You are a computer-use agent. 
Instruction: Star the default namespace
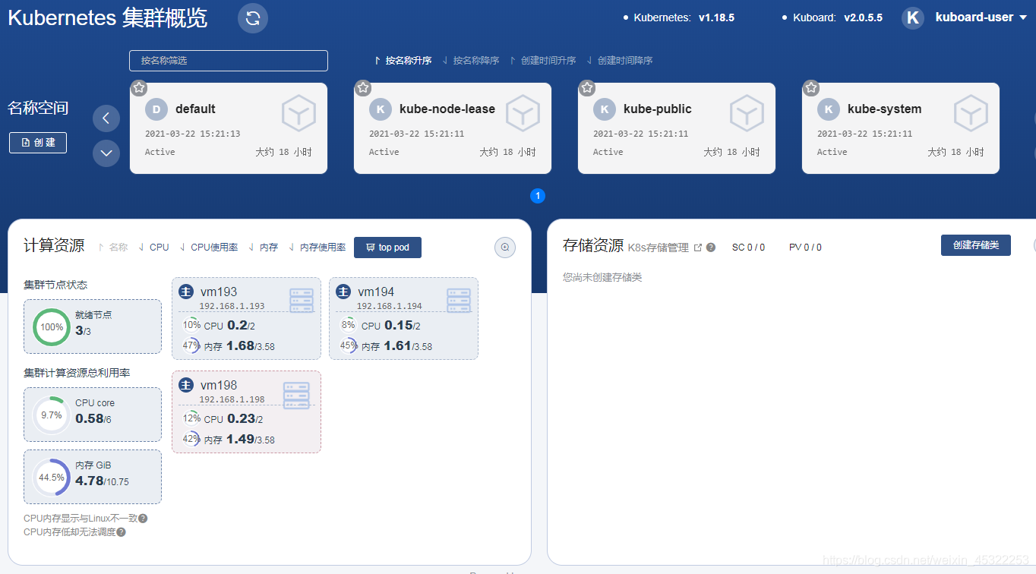139,88
